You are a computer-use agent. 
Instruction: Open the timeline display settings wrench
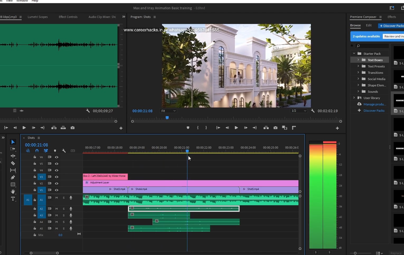point(64,150)
